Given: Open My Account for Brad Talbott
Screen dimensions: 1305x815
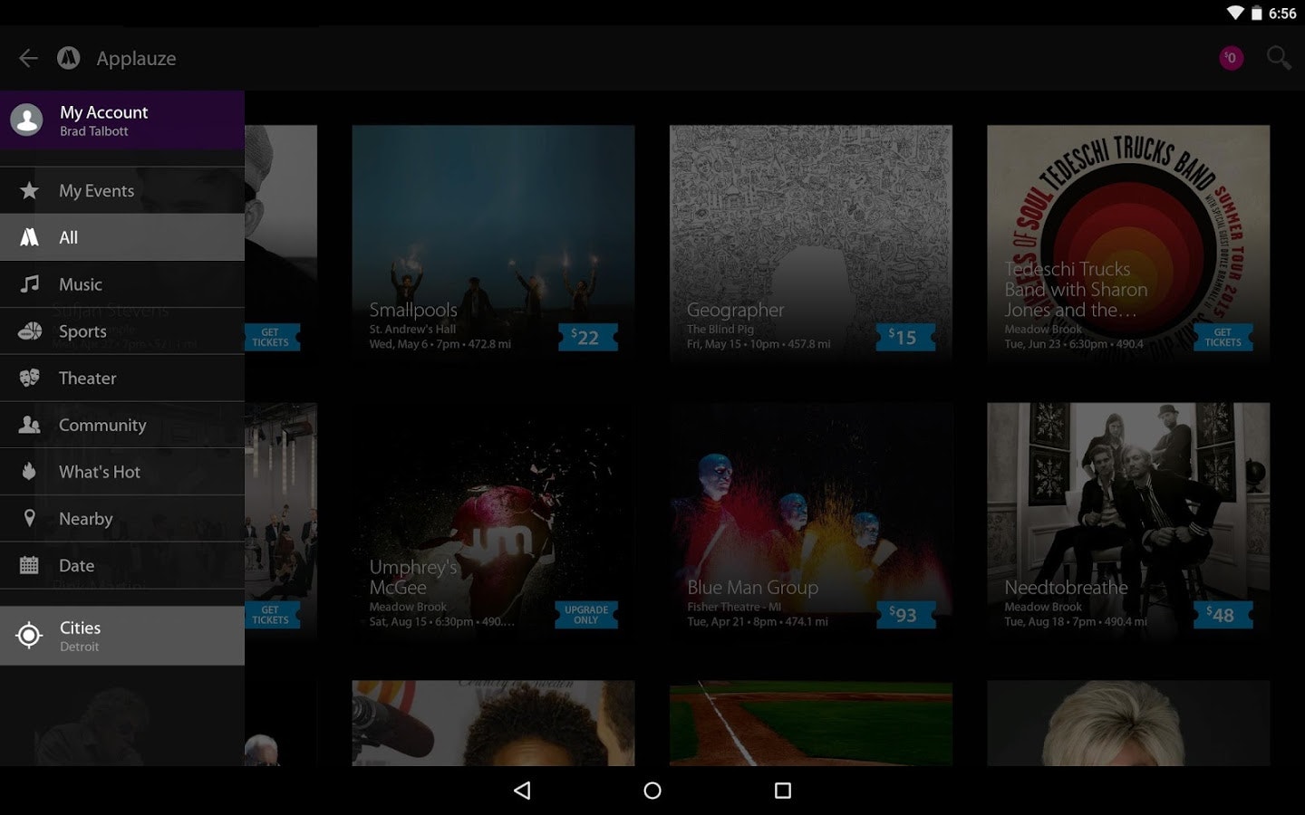Looking at the screenshot, I should pos(122,120).
